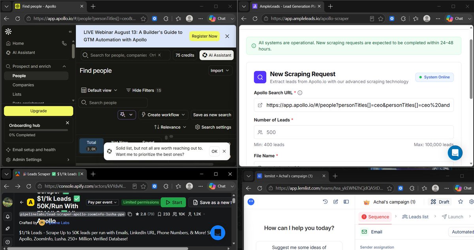Open the Leads list step in lemlist
Image resolution: width=474 pixels, height=250 pixels.
(x=415, y=216)
